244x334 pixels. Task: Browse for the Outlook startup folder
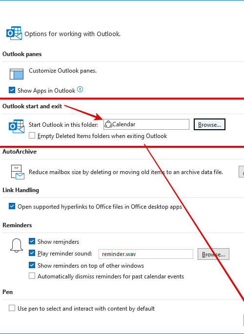click(209, 124)
